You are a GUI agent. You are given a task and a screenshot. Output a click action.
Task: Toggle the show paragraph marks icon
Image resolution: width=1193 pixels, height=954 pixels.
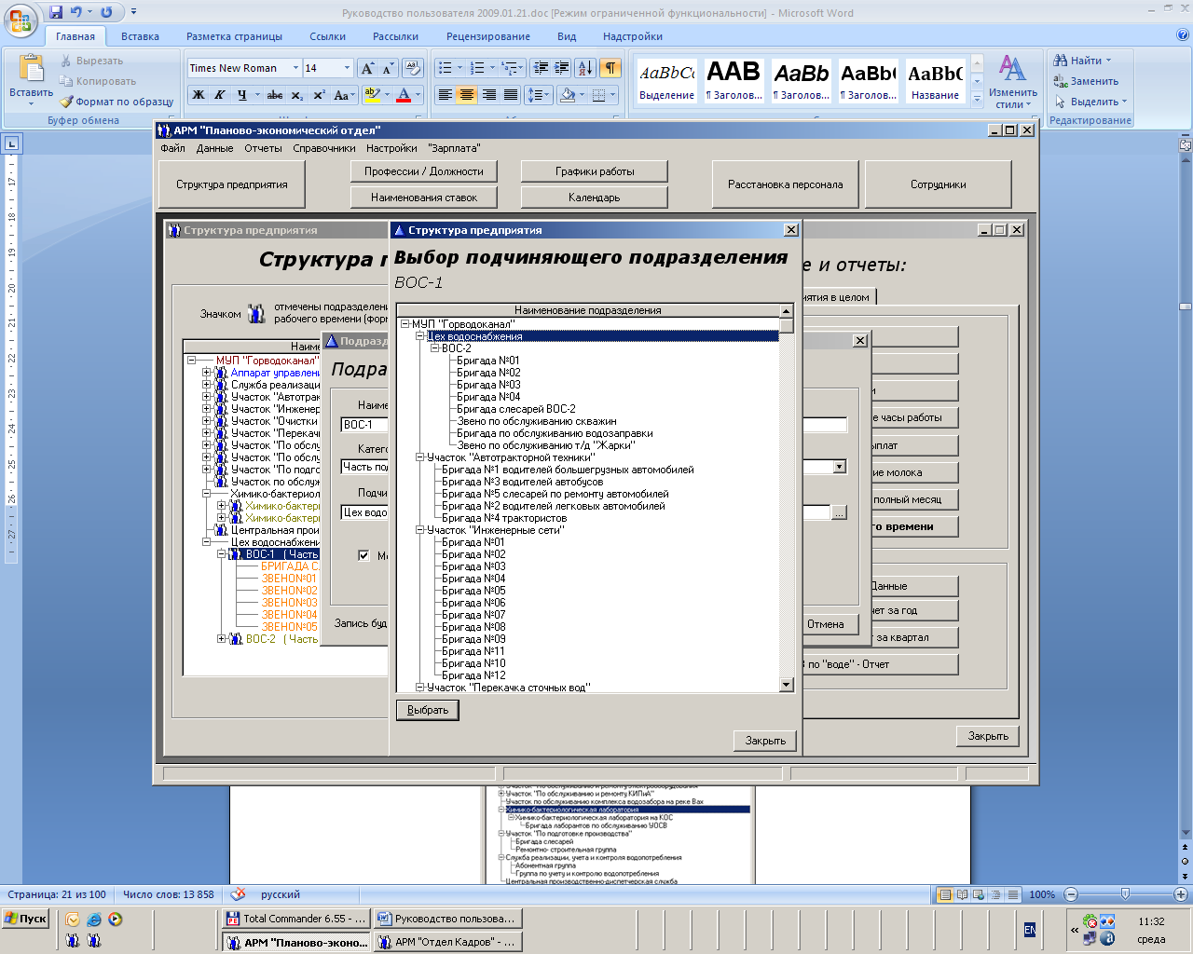[x=610, y=68]
